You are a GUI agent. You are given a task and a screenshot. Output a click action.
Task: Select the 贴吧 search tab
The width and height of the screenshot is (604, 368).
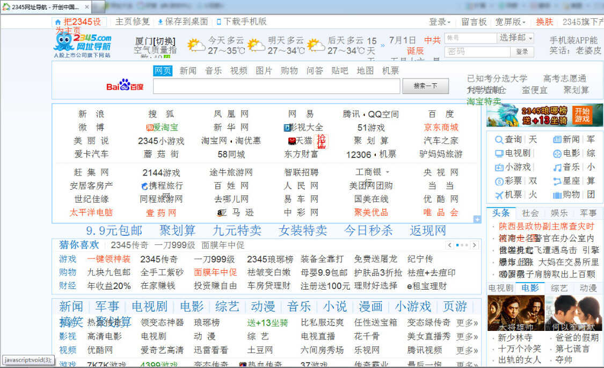tap(340, 71)
